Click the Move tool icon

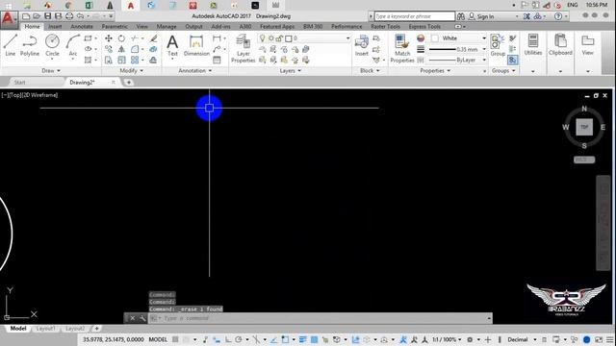[109, 38]
